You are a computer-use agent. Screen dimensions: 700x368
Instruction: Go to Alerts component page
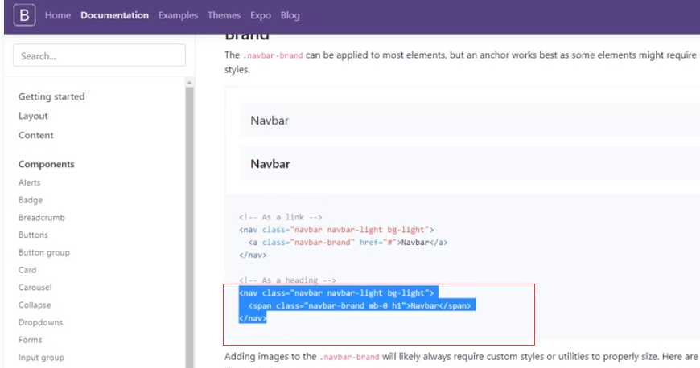point(30,182)
